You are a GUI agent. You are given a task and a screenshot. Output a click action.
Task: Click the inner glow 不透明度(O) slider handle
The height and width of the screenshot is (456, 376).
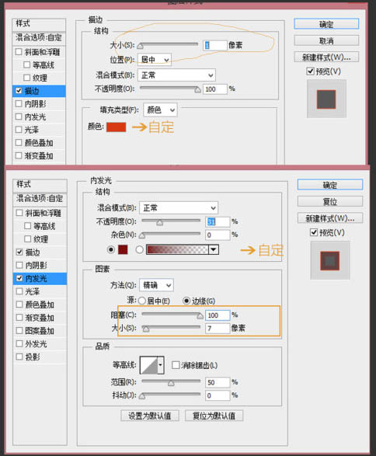click(160, 223)
